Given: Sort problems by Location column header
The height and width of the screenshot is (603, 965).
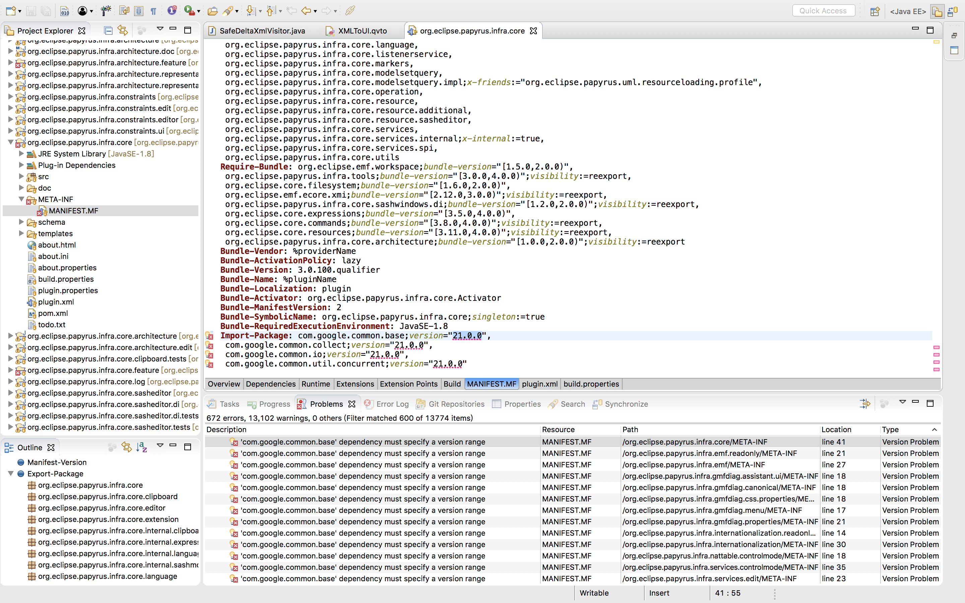Looking at the screenshot, I should click(x=850, y=429).
